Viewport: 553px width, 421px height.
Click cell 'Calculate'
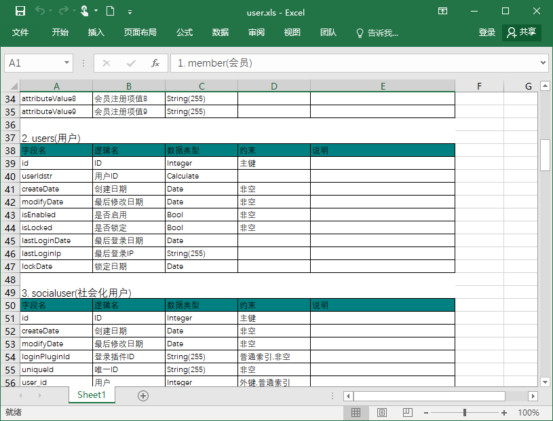click(202, 176)
